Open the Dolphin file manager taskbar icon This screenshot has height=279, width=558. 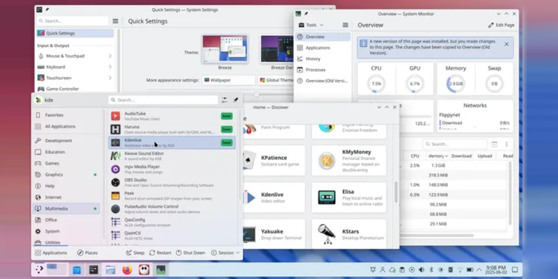(x=110, y=270)
